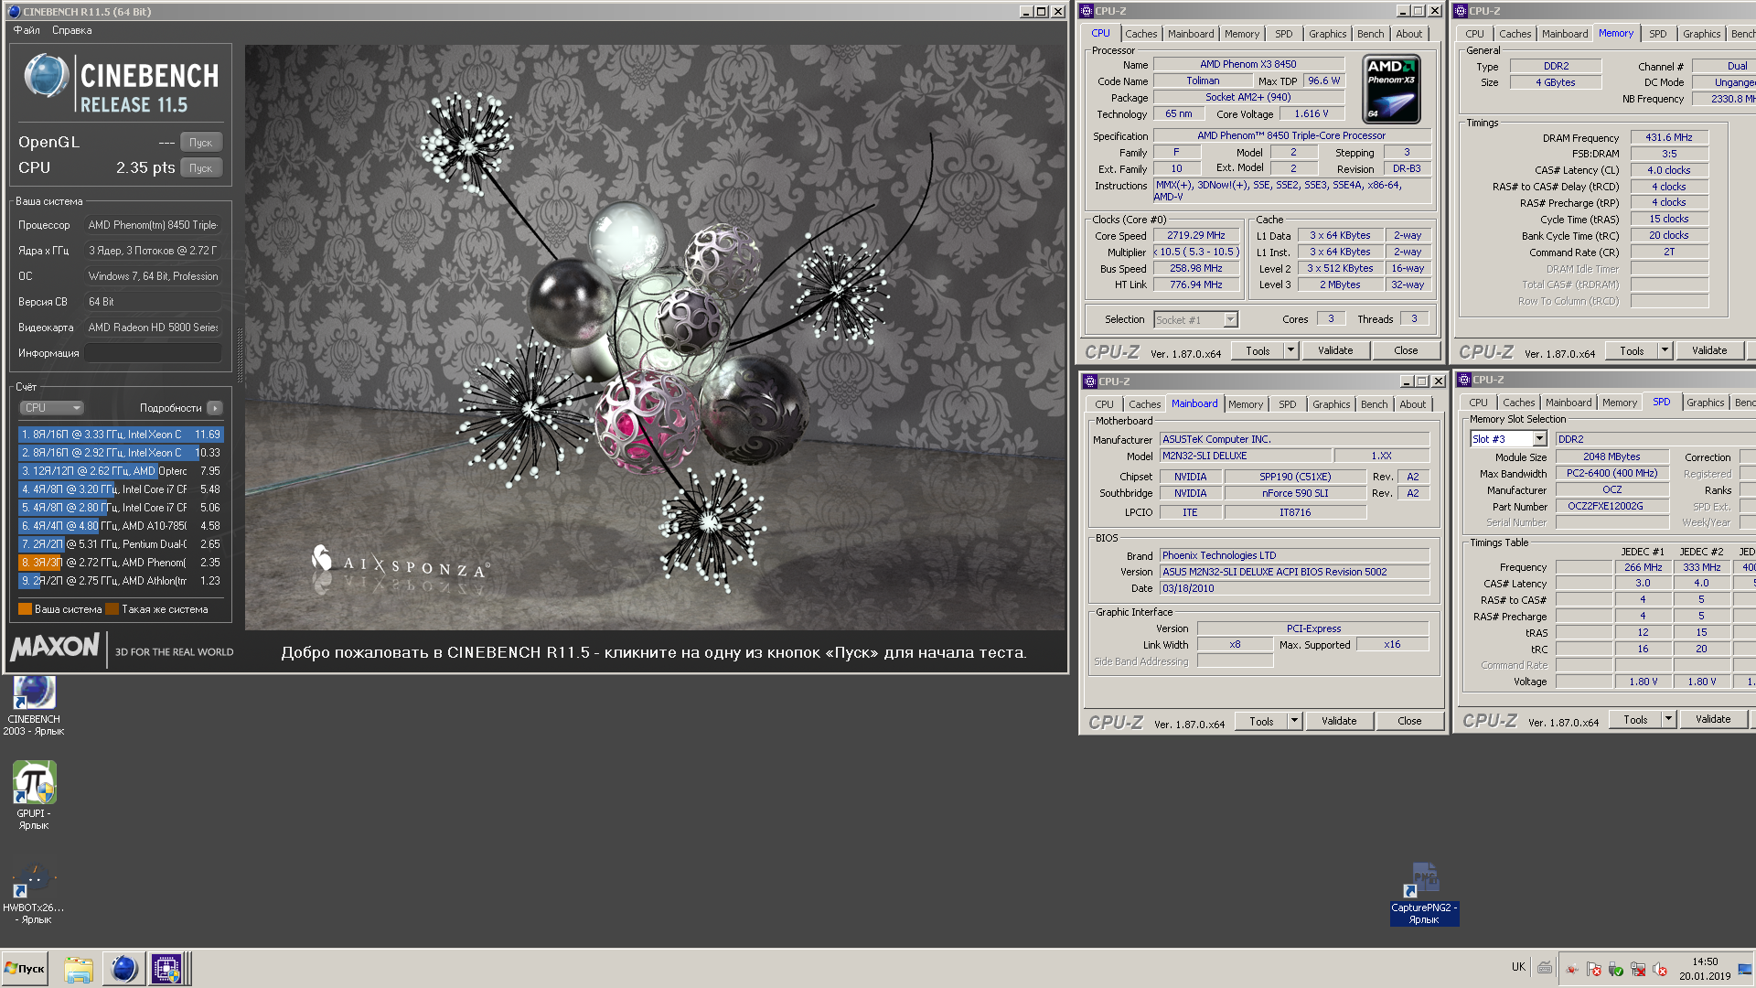
Task: Open the HWBOTx265 desktop shortcut
Action: (34, 892)
